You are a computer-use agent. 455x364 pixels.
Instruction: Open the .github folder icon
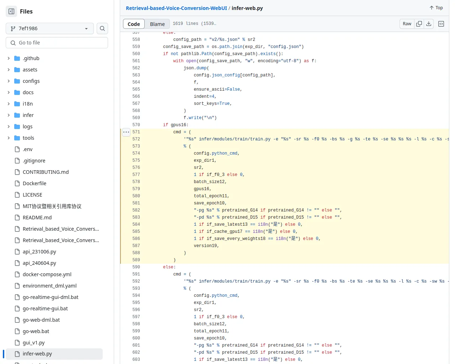(x=17, y=58)
